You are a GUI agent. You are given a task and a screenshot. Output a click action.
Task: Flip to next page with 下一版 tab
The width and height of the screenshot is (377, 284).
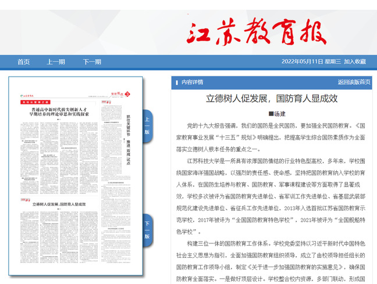tap(147, 229)
